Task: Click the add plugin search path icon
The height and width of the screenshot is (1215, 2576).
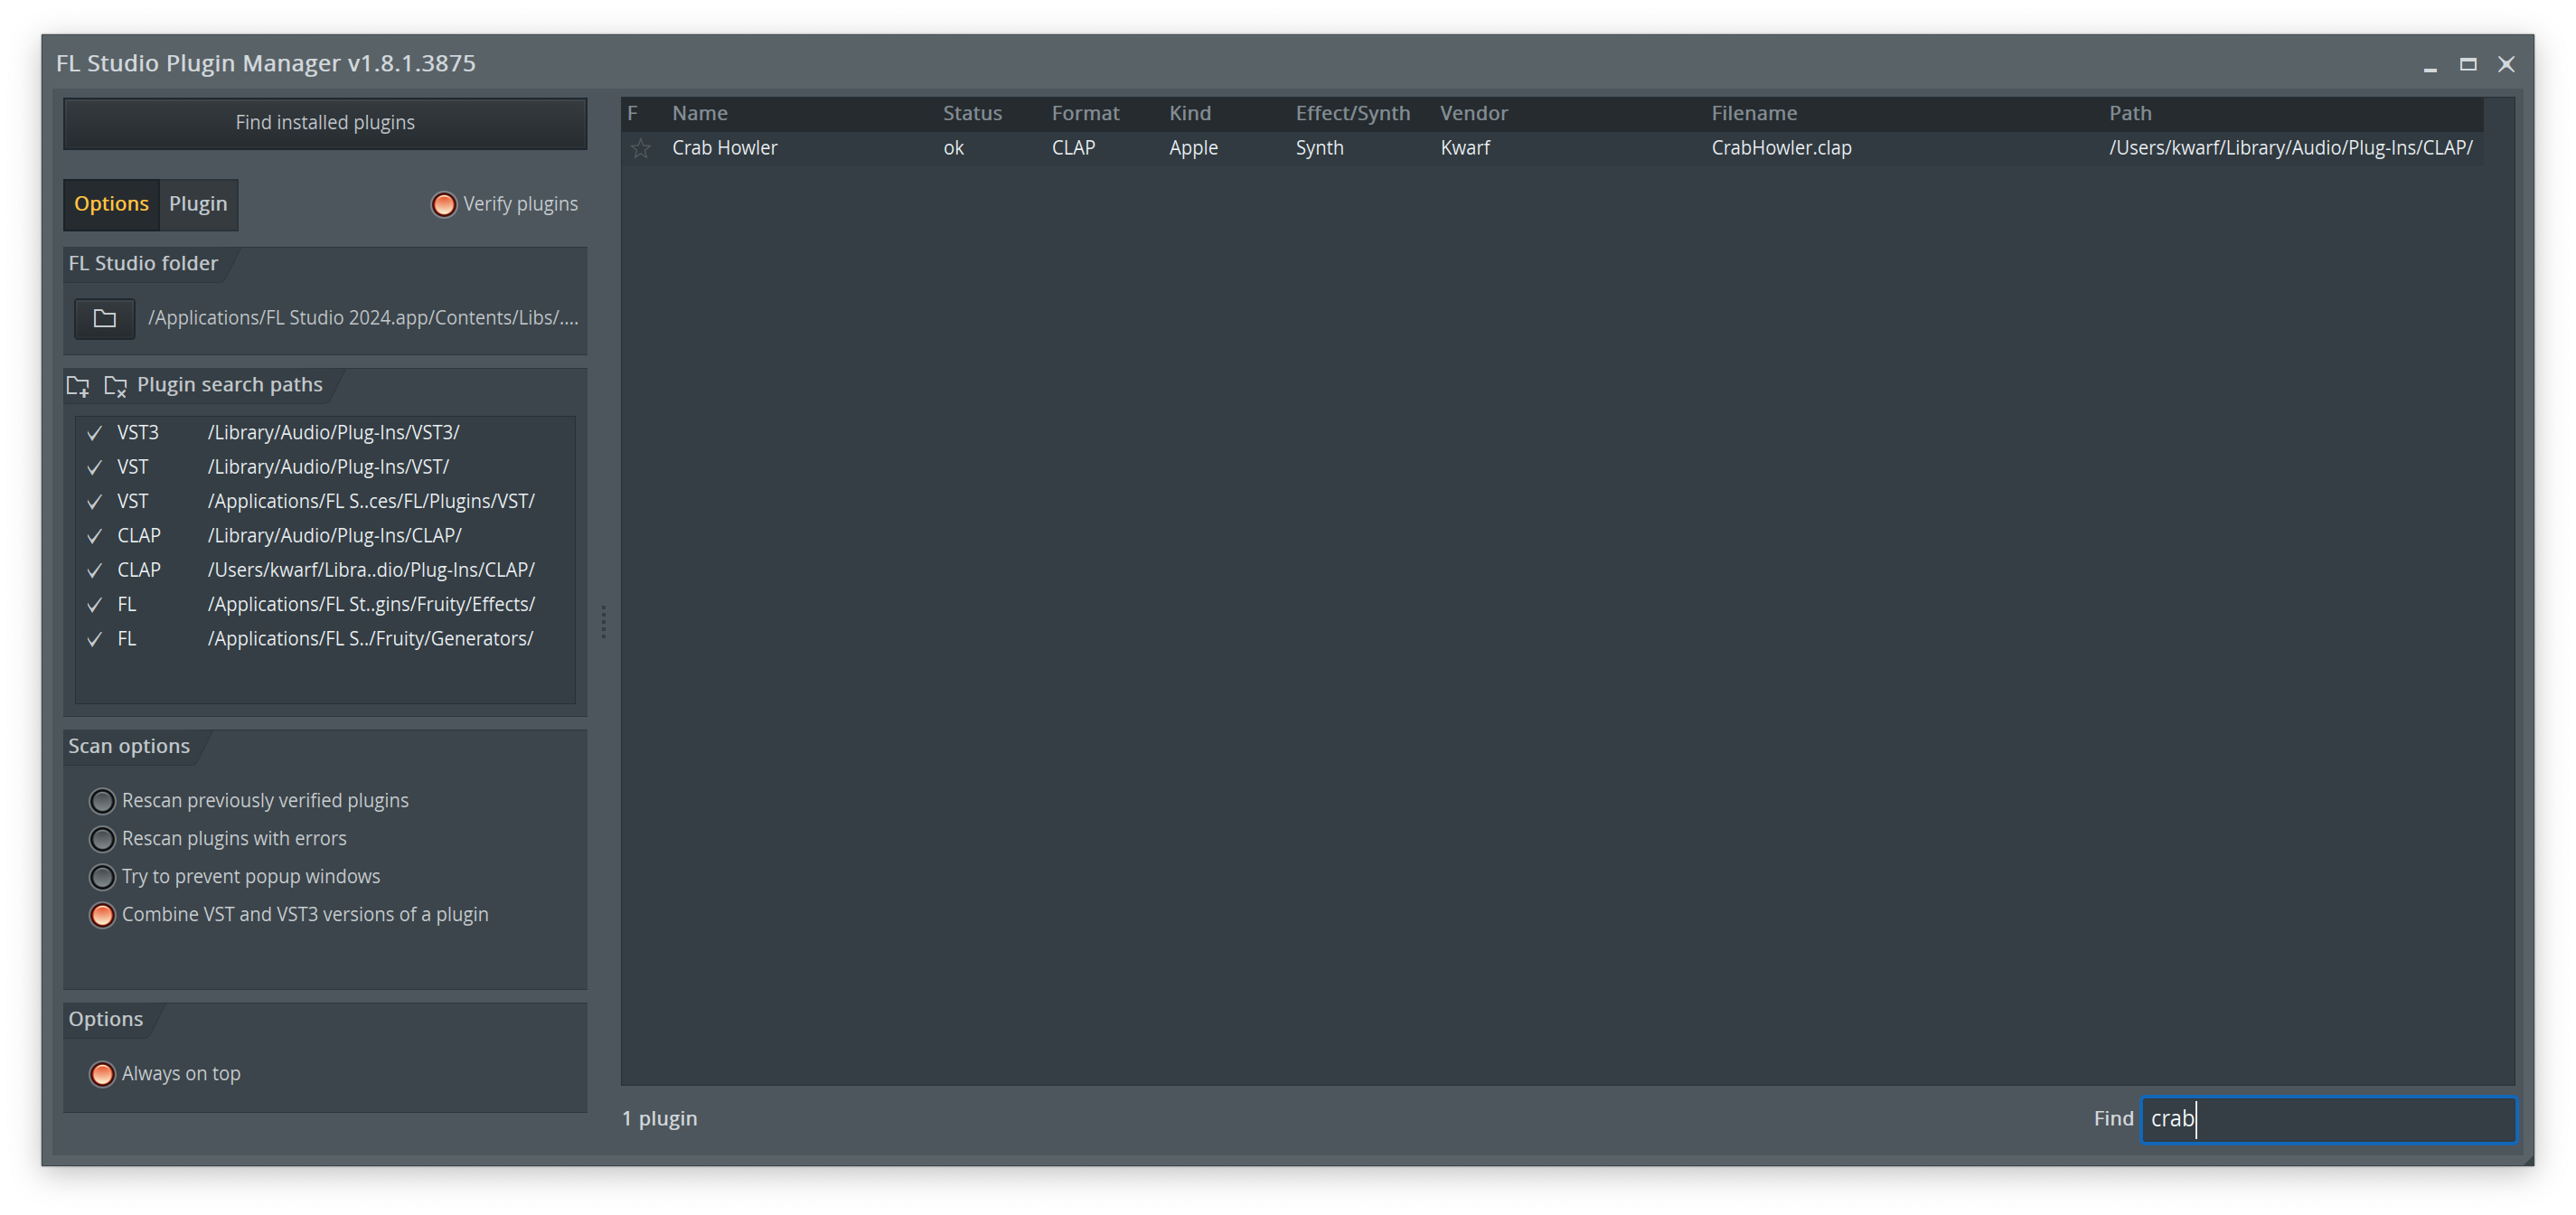Action: (x=78, y=386)
